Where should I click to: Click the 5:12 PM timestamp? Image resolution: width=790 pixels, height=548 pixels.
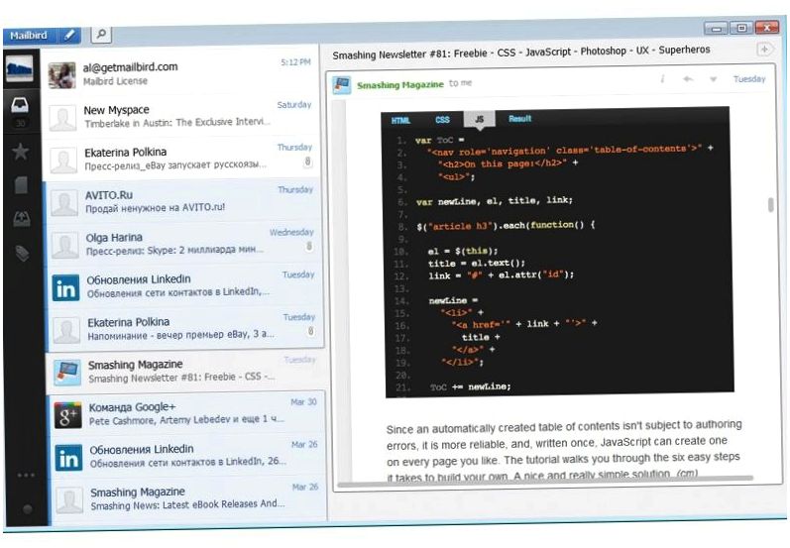tap(295, 62)
